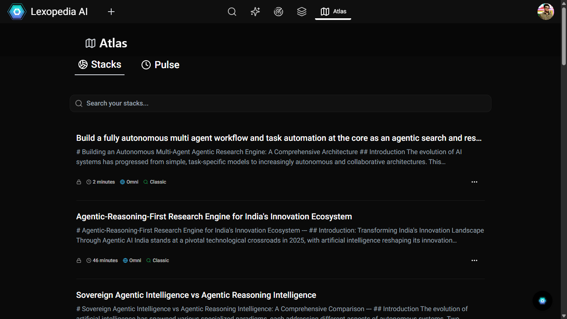Open the layers stack icon in top nav
Viewport: 567px width, 319px height.
(x=302, y=12)
